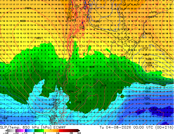The width and height of the screenshot is (174, 134).
Task: Click the '1026' isobar label
Action: (x=147, y=103)
